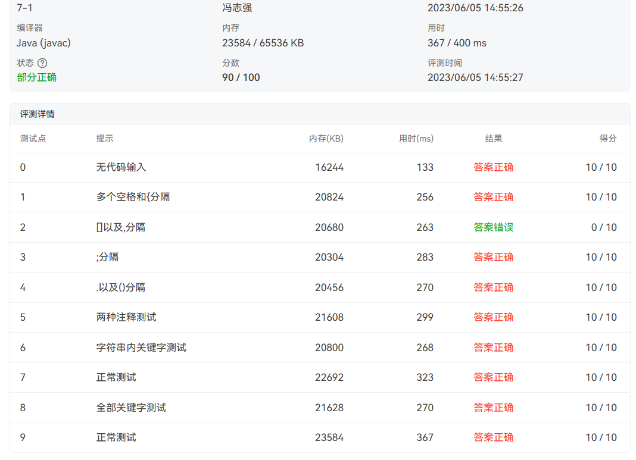Click the 用时(ms) column header
Image resolution: width=636 pixels, height=460 pixels.
pyautogui.click(x=416, y=139)
